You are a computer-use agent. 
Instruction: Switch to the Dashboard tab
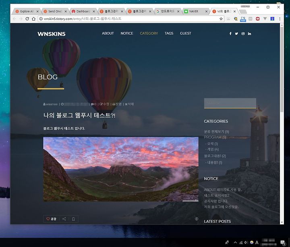pos(83,11)
